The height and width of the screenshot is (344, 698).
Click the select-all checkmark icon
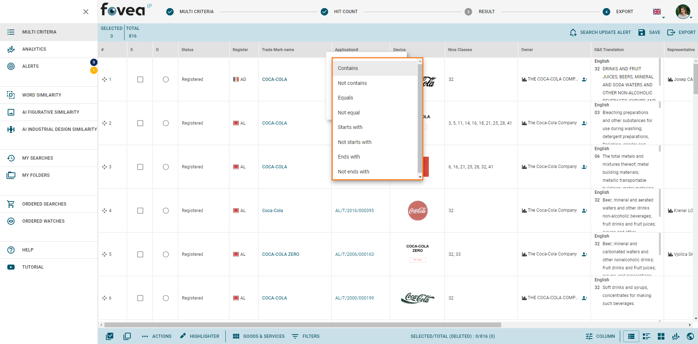tap(110, 336)
